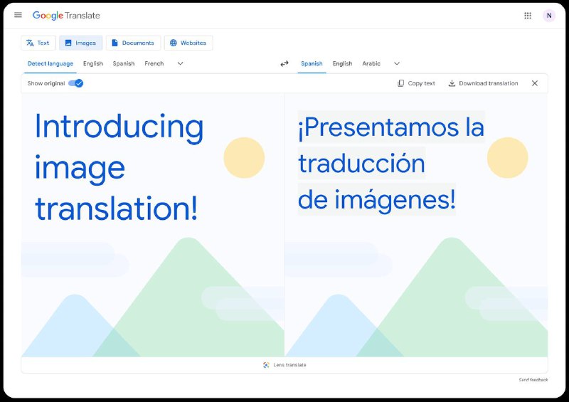The image size is (569, 402).
Task: Switch to the Text tab
Action: tap(38, 43)
